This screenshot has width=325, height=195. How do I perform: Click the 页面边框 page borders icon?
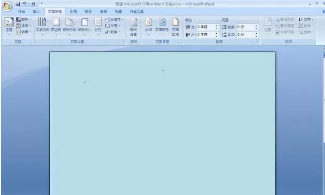(175, 22)
